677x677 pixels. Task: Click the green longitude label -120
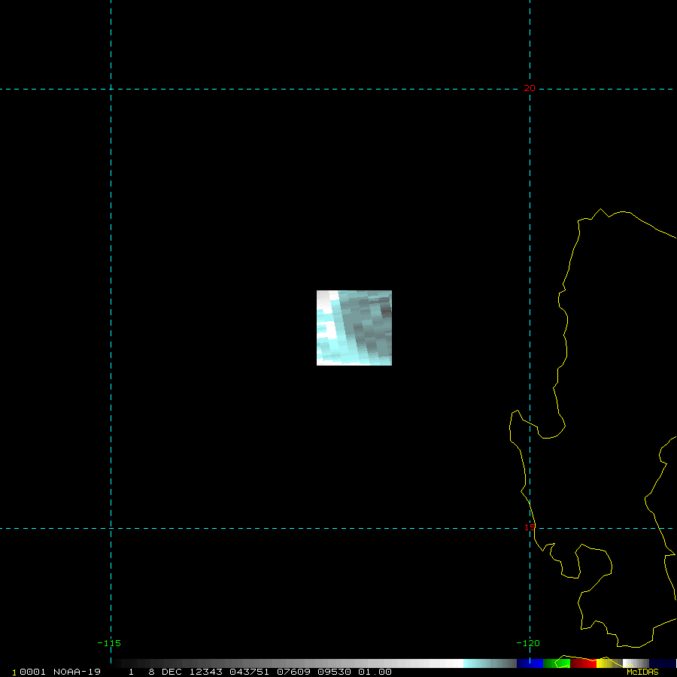pos(528,643)
